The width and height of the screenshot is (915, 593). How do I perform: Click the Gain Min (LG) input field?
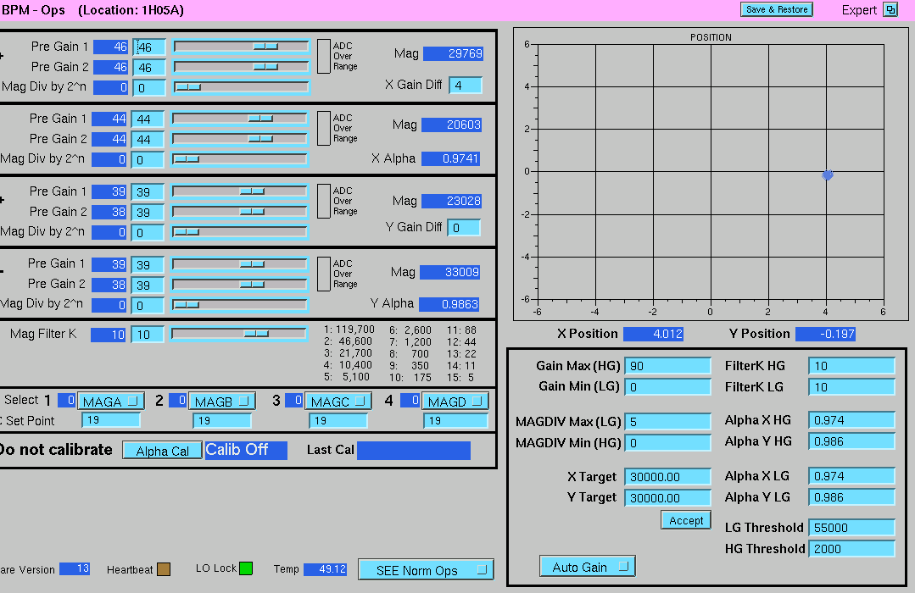[667, 386]
